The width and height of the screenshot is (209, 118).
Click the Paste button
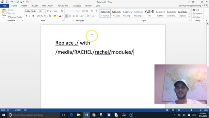coord(4,13)
